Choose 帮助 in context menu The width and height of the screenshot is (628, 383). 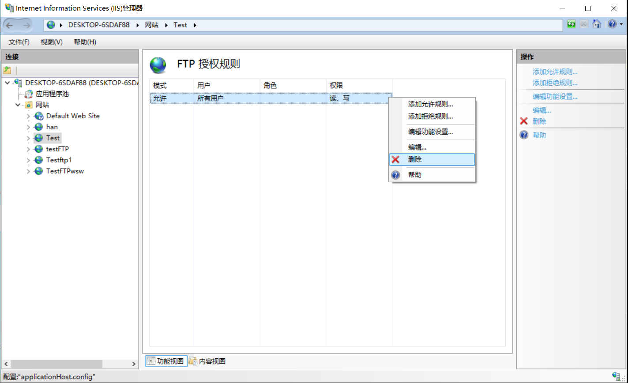pos(432,175)
